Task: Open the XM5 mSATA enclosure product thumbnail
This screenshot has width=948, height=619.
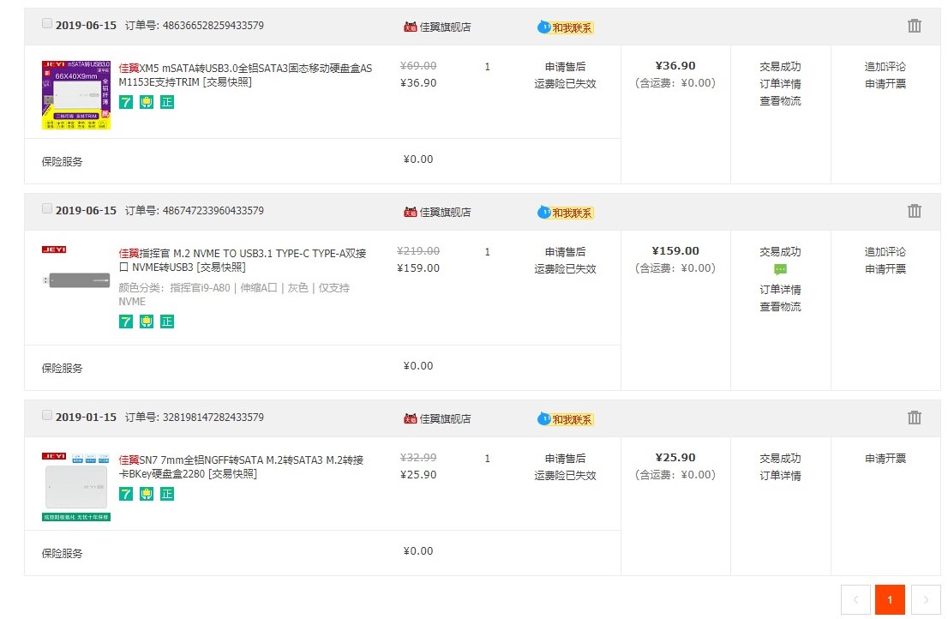Action: coord(76,95)
